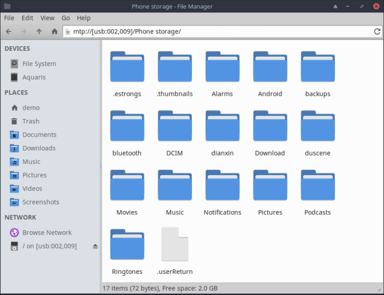Go to Downloads in sidebar

pyautogui.click(x=38, y=148)
